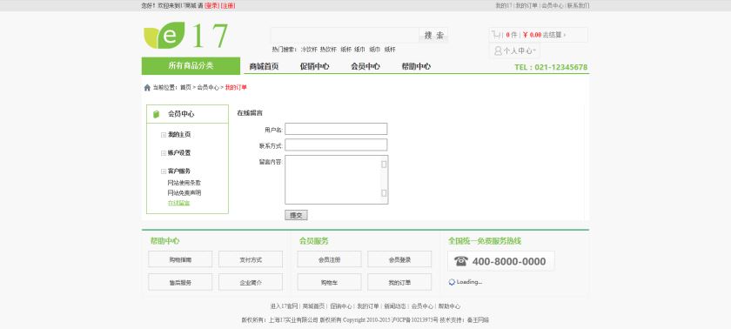Click the 秦王网络 tech support link
Viewport: 731px width, 329px height.
point(478,320)
